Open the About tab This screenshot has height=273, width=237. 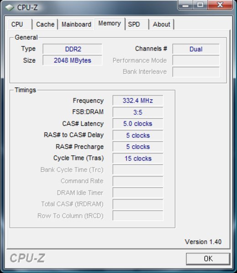pos(162,24)
